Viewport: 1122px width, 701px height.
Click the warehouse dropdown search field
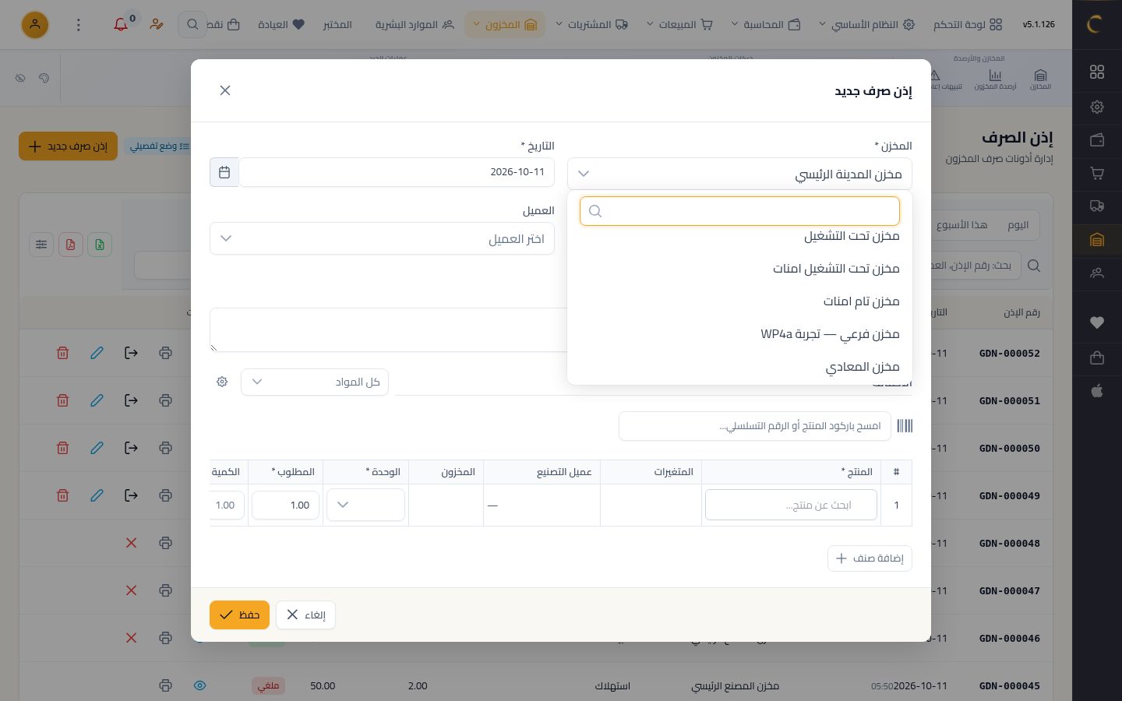[739, 211]
